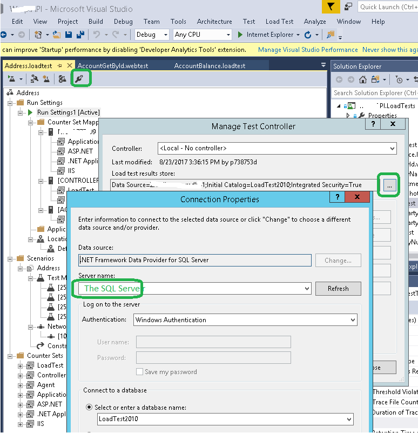This screenshot has width=418, height=433.
Task: Select Run Settings1 [Active] tree node
Action: click(x=69, y=112)
